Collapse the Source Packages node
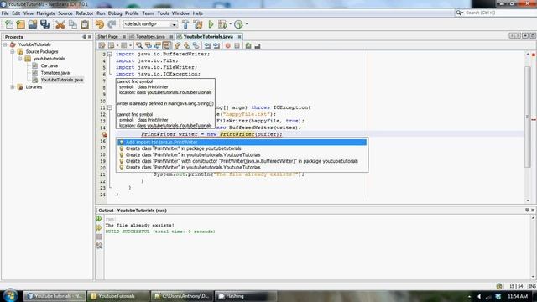Image resolution: width=537 pixels, height=302 pixels. 13,52
